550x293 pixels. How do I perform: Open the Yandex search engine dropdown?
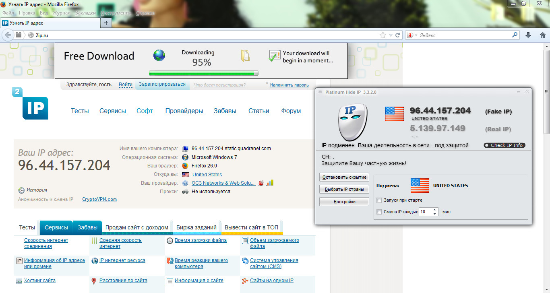click(416, 35)
